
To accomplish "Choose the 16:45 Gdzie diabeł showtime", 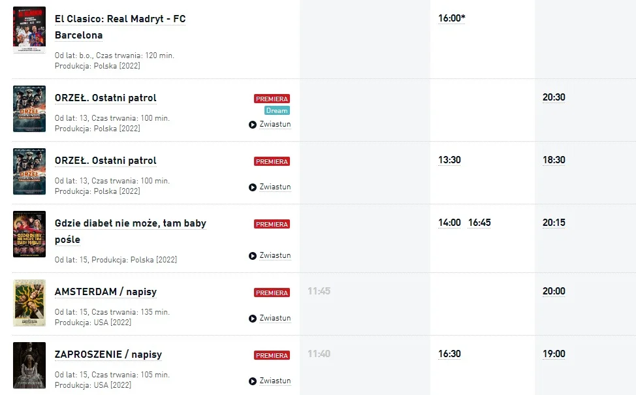I will pos(479,223).
